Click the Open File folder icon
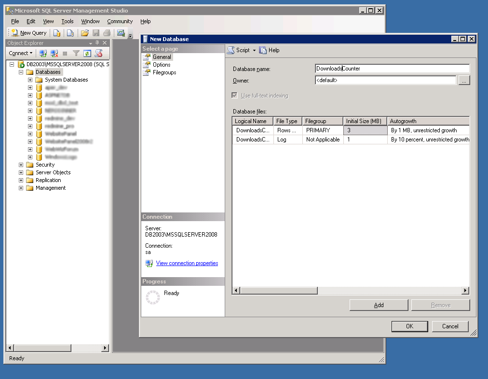Image resolution: width=488 pixels, height=379 pixels. pyautogui.click(x=85, y=33)
